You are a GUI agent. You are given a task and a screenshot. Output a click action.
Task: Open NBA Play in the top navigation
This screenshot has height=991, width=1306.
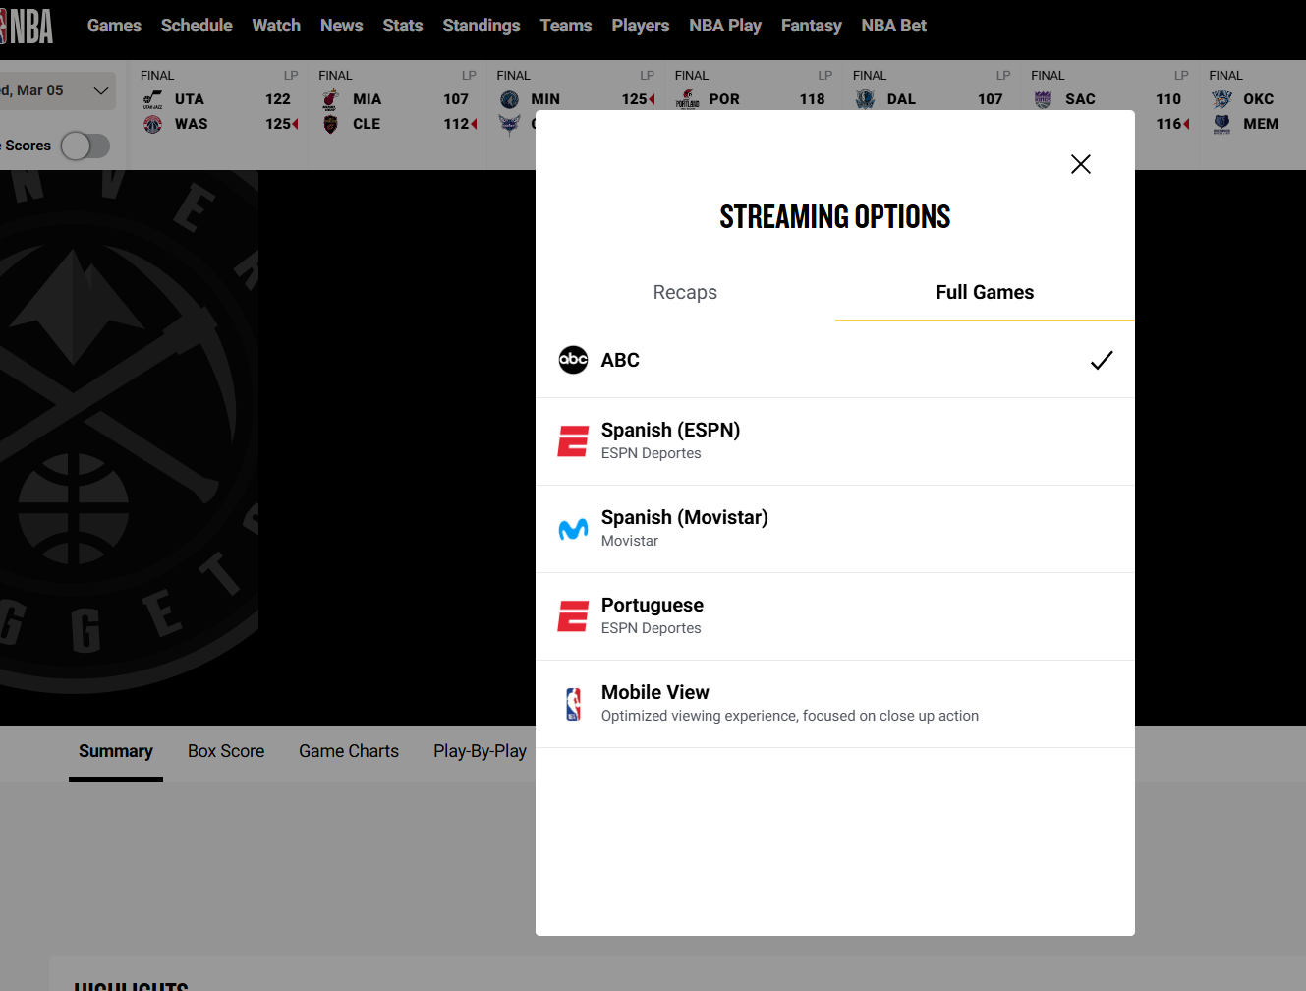coord(725,26)
